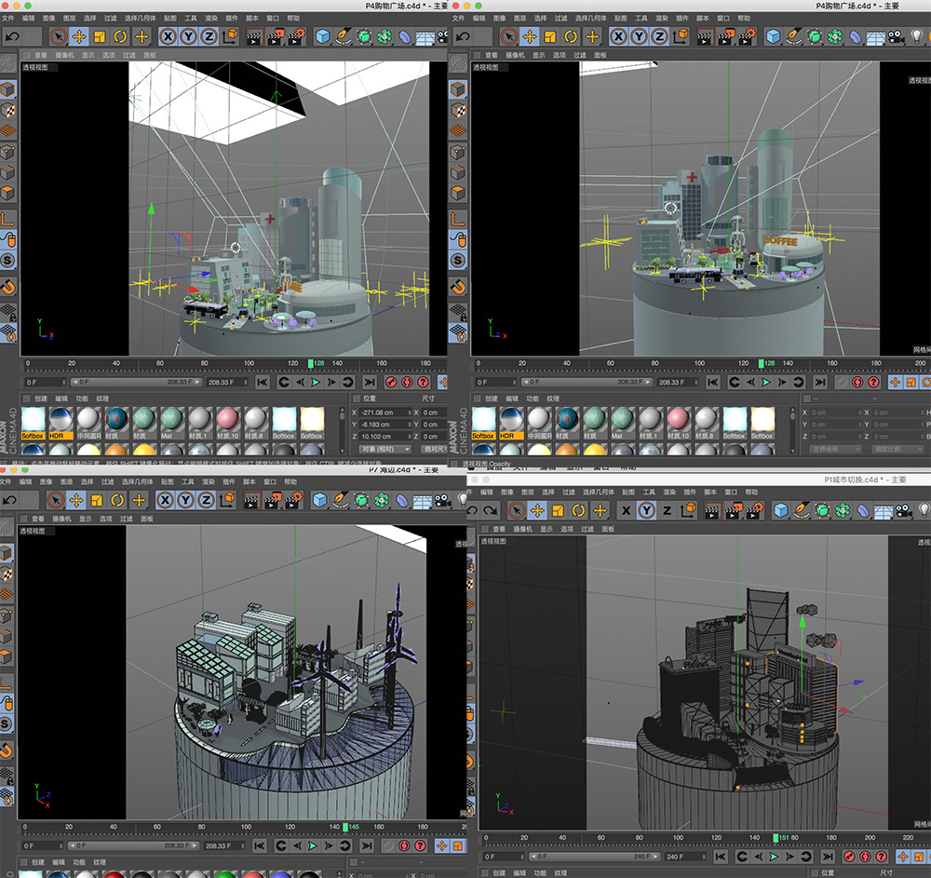This screenshot has height=878, width=931.
Task: Click stepper on 208.33 F end field, left P4购物广场 window
Action: click(x=245, y=383)
